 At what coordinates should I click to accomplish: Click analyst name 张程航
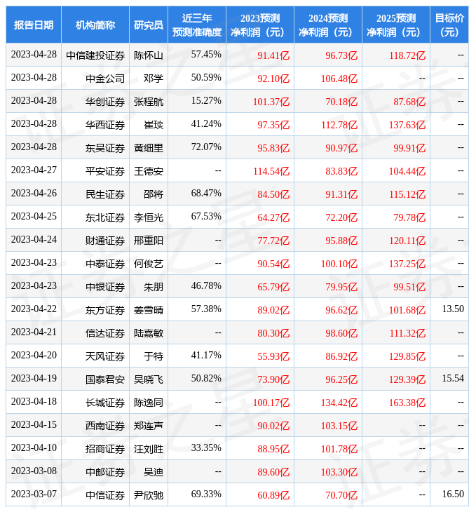[x=149, y=102]
